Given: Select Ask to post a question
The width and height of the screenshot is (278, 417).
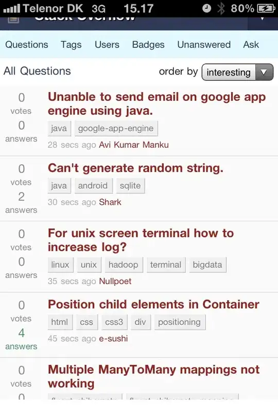Looking at the screenshot, I should 251,44.
